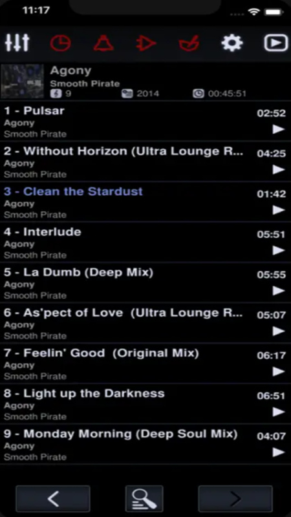Go forward with the right arrow button
The width and height of the screenshot is (291, 517).
click(235, 498)
